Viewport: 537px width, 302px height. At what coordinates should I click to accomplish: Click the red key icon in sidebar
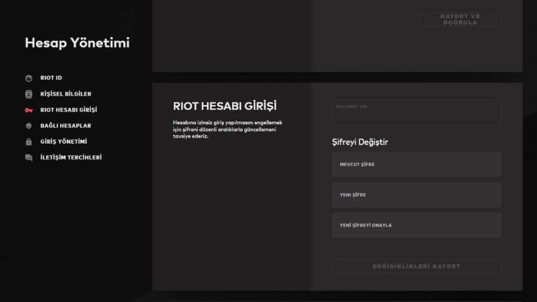[x=29, y=110]
